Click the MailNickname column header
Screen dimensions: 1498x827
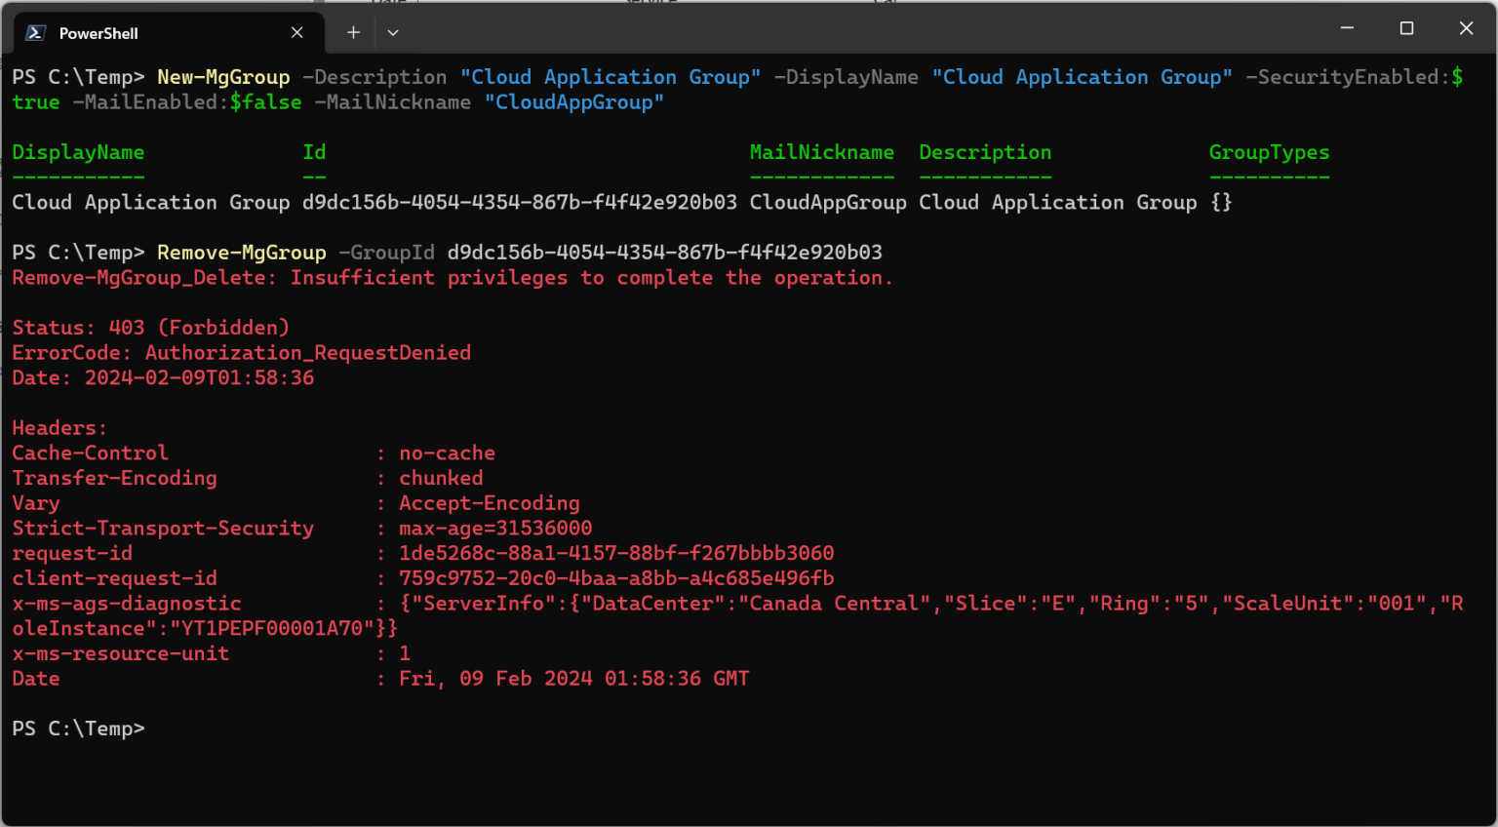click(x=821, y=152)
